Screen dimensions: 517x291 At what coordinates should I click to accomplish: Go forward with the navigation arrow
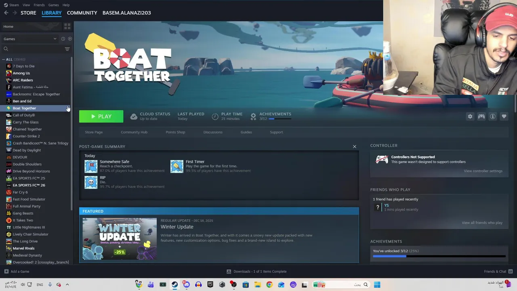tap(15, 13)
